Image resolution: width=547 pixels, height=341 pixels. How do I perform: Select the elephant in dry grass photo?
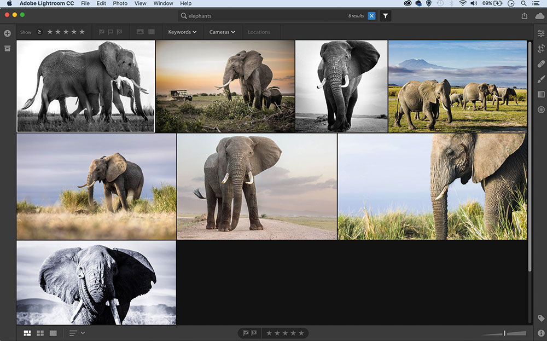[96, 187]
